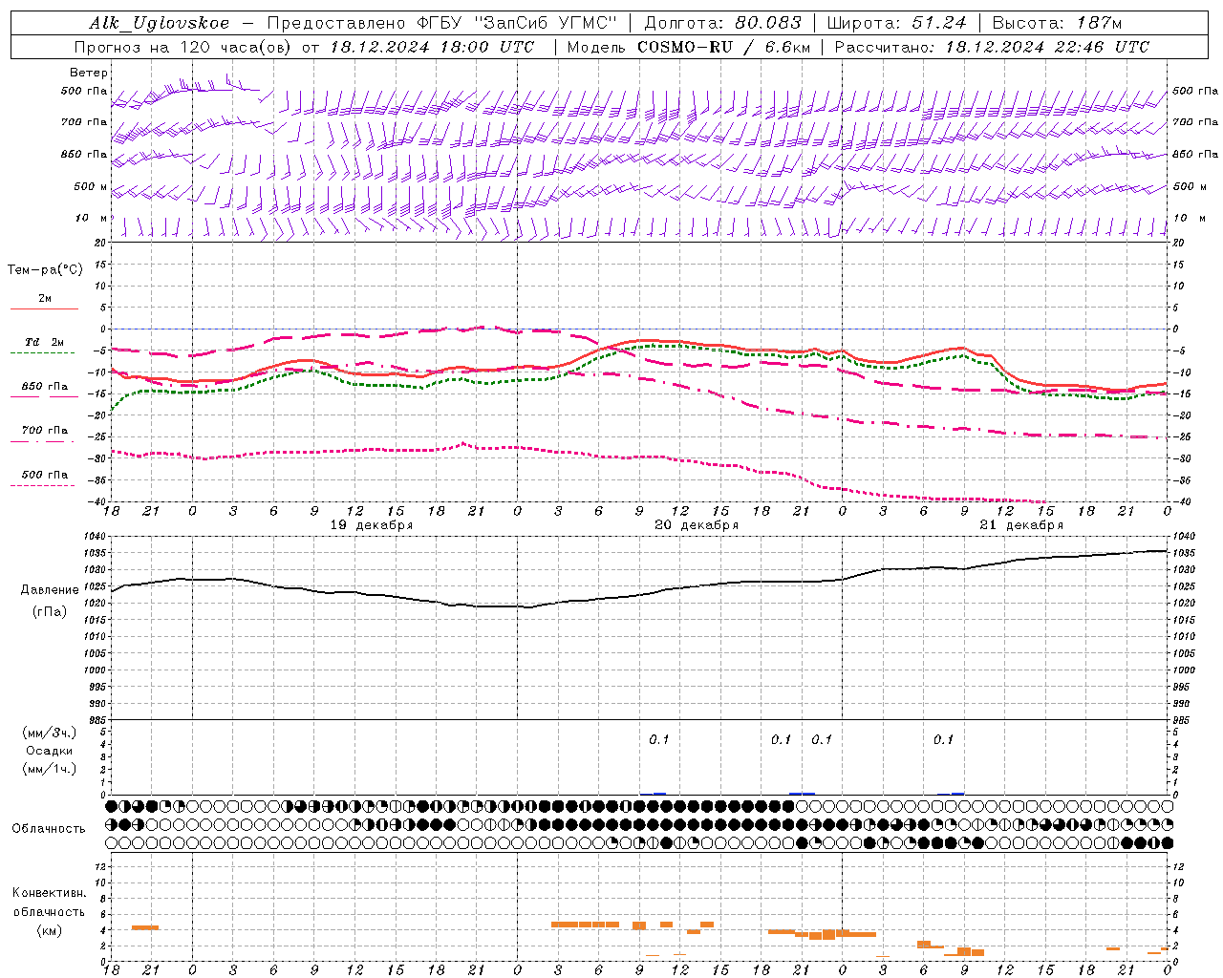Click the station name "Alk_Uglovskoe" in header

[x=160, y=23]
